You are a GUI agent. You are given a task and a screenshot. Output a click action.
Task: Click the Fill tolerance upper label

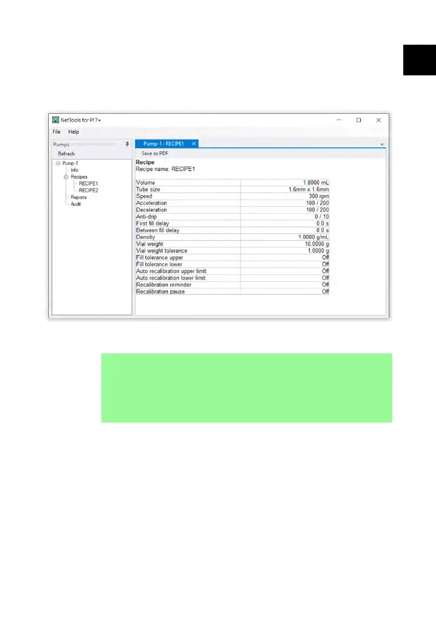(x=160, y=257)
